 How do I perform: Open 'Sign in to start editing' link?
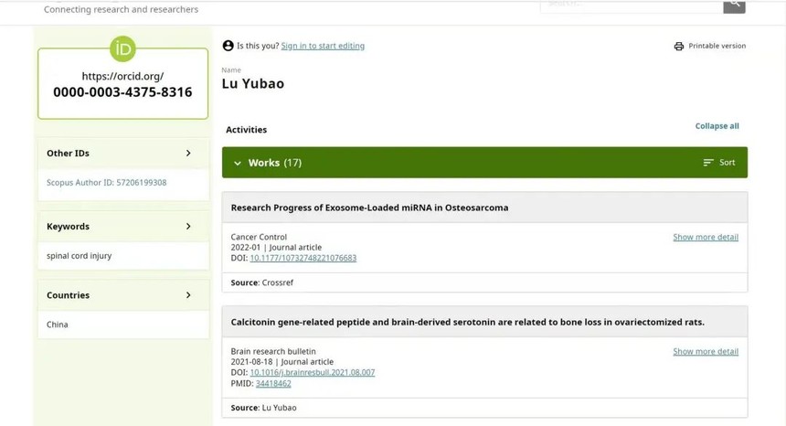click(x=323, y=46)
